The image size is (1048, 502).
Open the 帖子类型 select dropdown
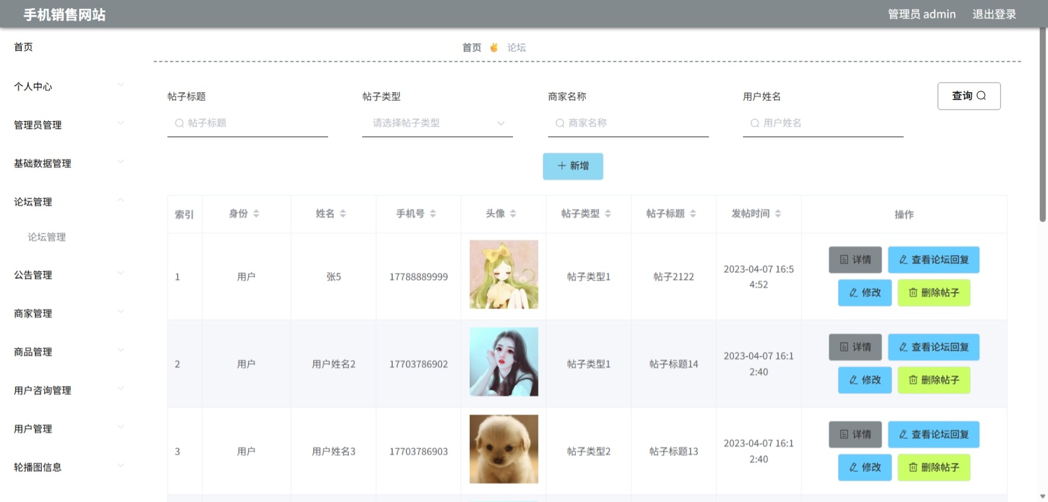click(x=438, y=123)
